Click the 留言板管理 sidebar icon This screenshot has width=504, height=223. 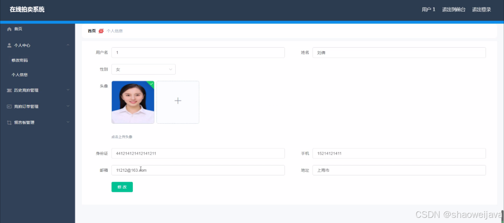10,122
